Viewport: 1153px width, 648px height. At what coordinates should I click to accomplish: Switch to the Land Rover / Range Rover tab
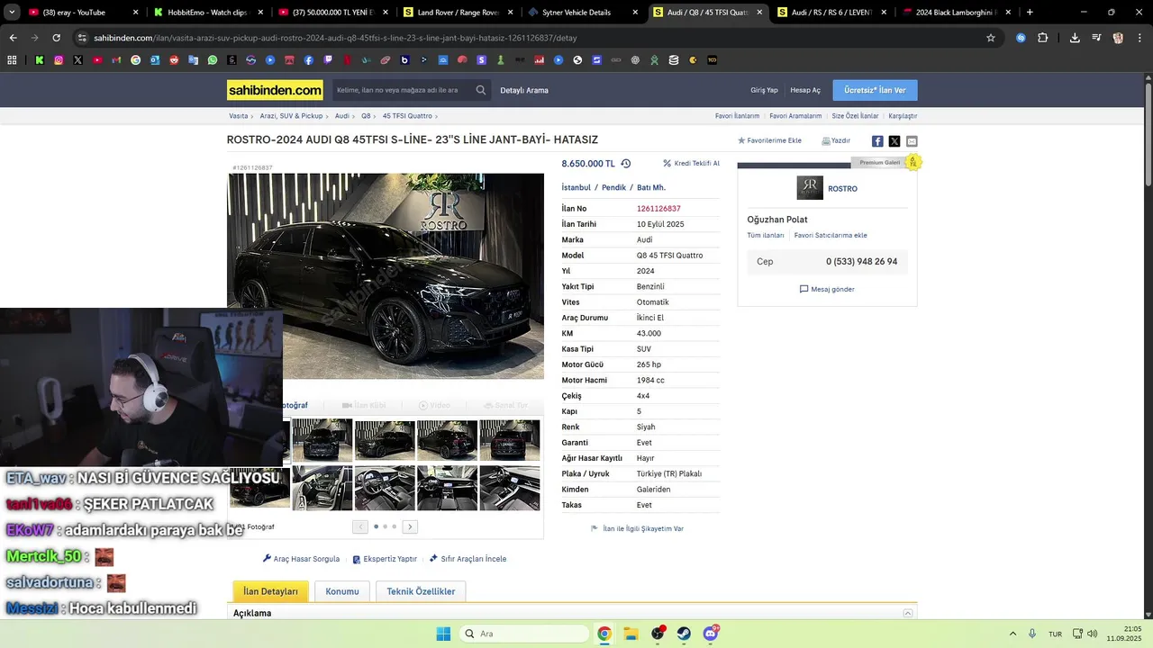(x=457, y=13)
